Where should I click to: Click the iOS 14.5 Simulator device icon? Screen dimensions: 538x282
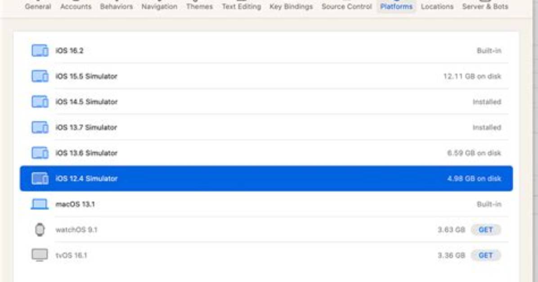click(x=40, y=102)
